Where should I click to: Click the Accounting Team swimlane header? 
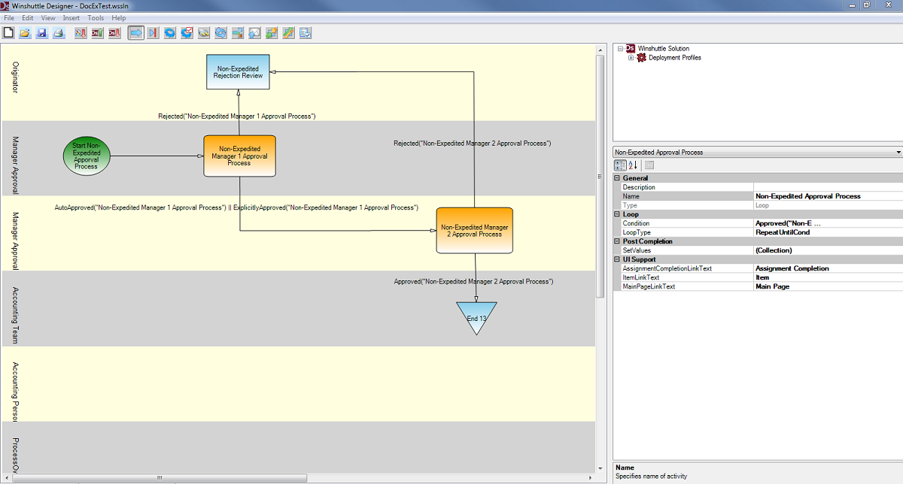pos(15,315)
